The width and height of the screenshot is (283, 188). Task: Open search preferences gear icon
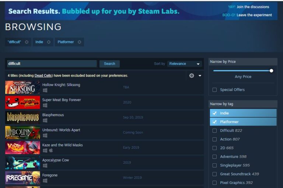pos(192,75)
